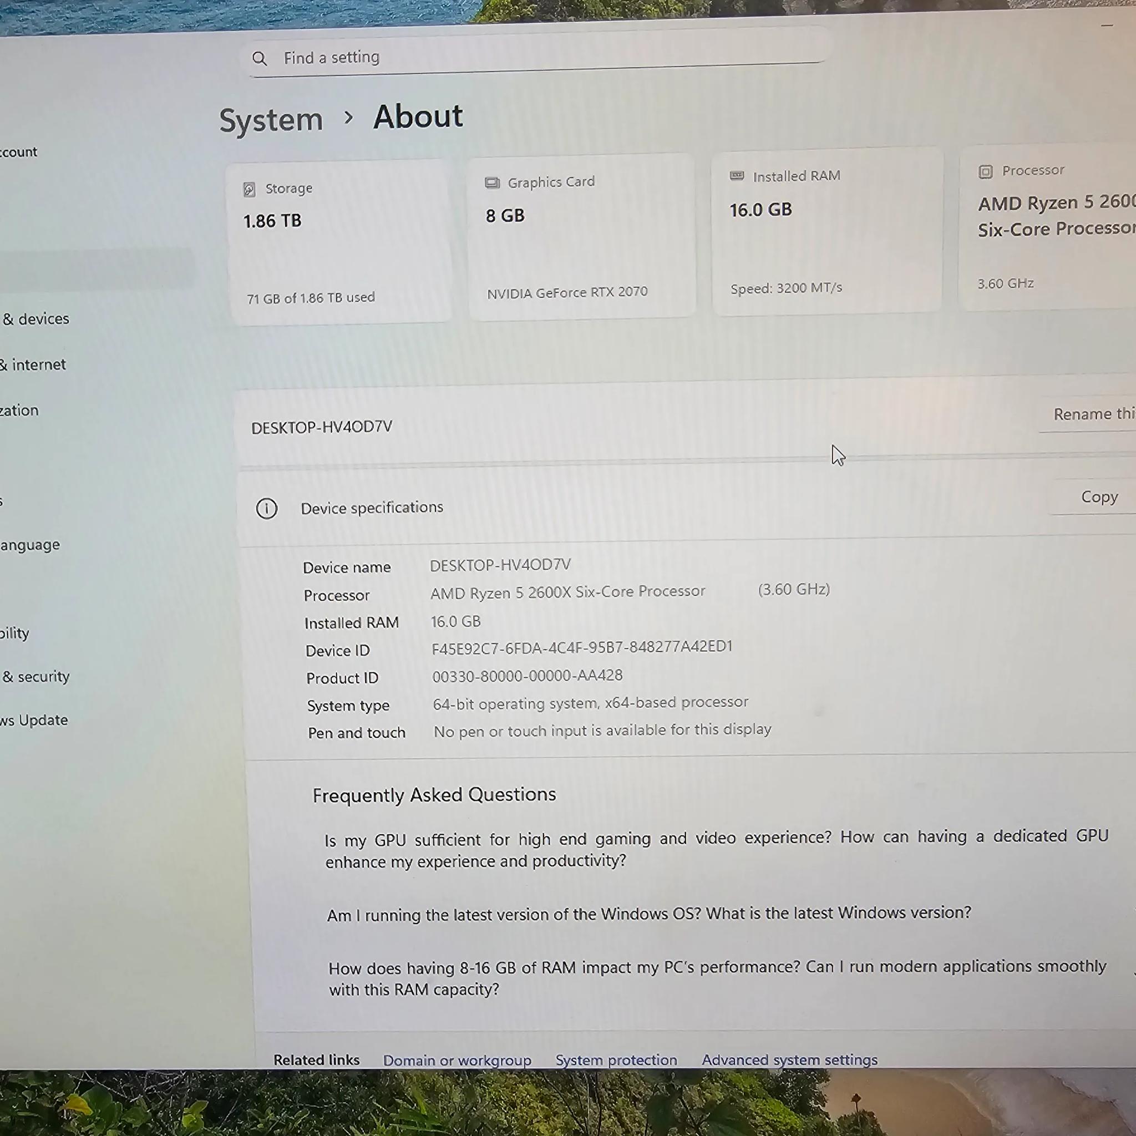Click the search magnifier icon
The height and width of the screenshot is (1136, 1136).
(259, 58)
